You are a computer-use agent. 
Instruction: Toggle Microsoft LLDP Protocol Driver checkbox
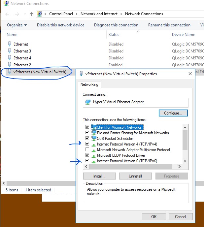pyautogui.click(x=87, y=155)
